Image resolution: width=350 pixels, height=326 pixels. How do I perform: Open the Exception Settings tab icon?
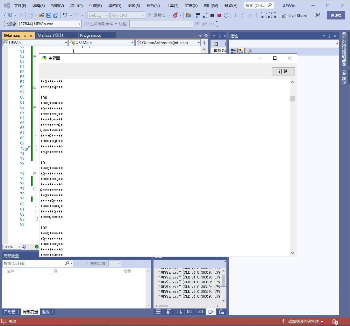click(179, 312)
